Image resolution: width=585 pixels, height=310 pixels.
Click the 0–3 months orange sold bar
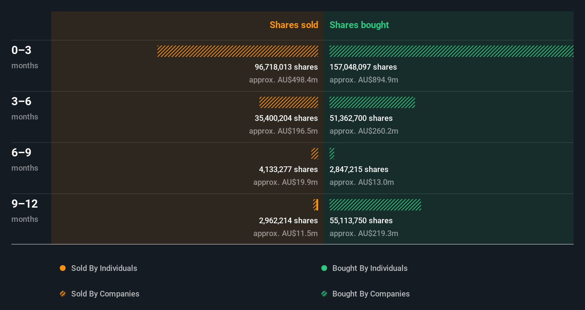238,51
